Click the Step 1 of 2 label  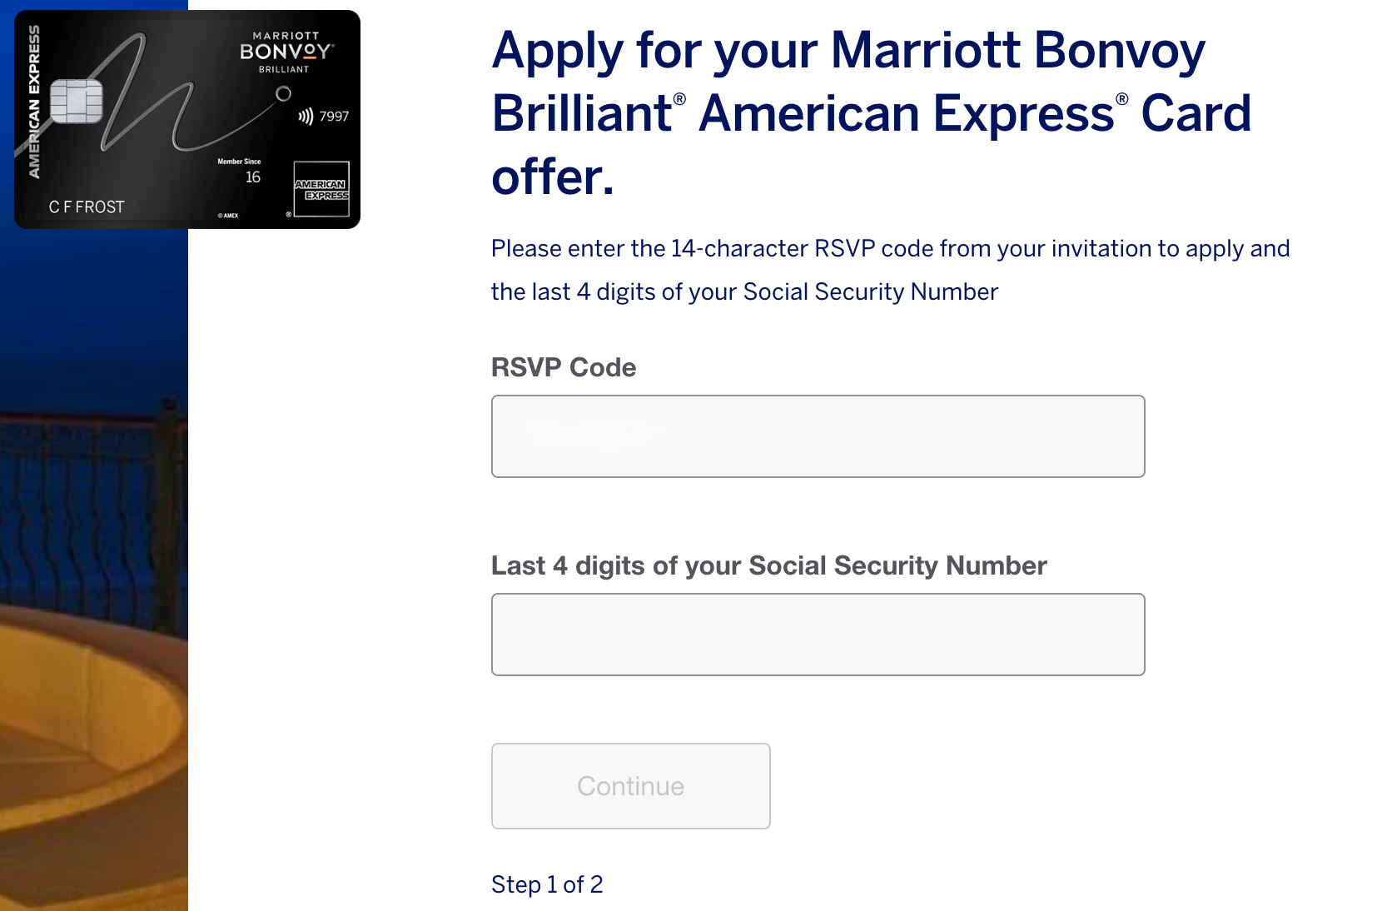tap(547, 884)
